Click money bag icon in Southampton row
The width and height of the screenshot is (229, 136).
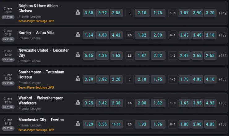click(x=78, y=79)
